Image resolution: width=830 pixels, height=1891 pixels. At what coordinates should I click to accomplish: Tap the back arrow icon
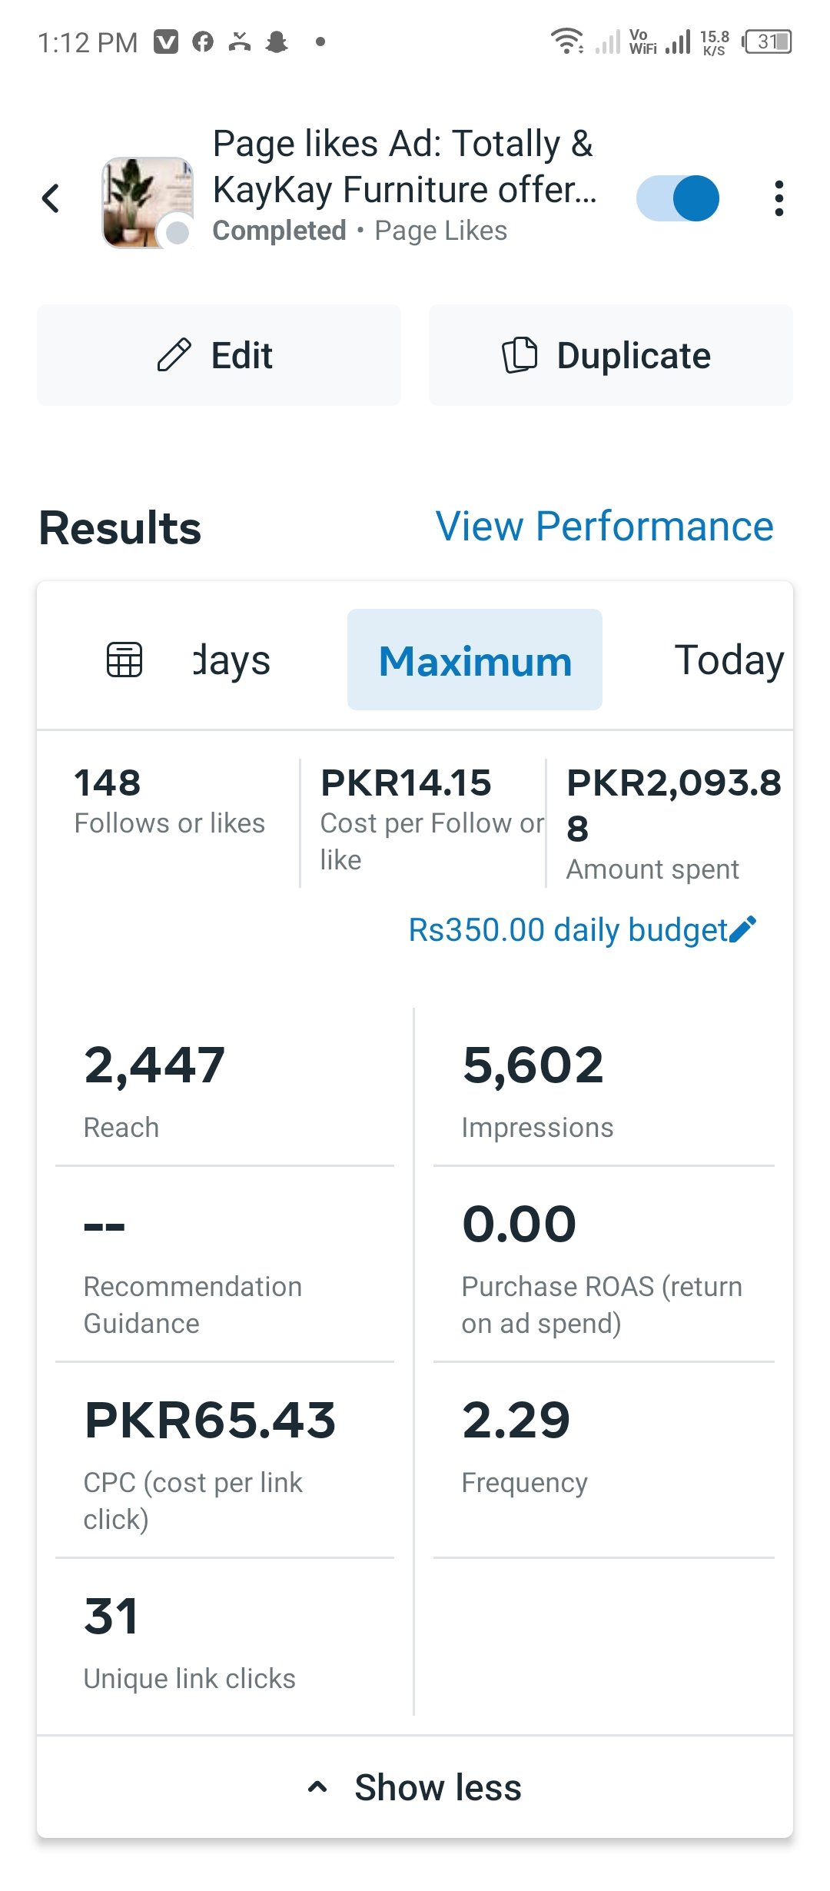(51, 198)
